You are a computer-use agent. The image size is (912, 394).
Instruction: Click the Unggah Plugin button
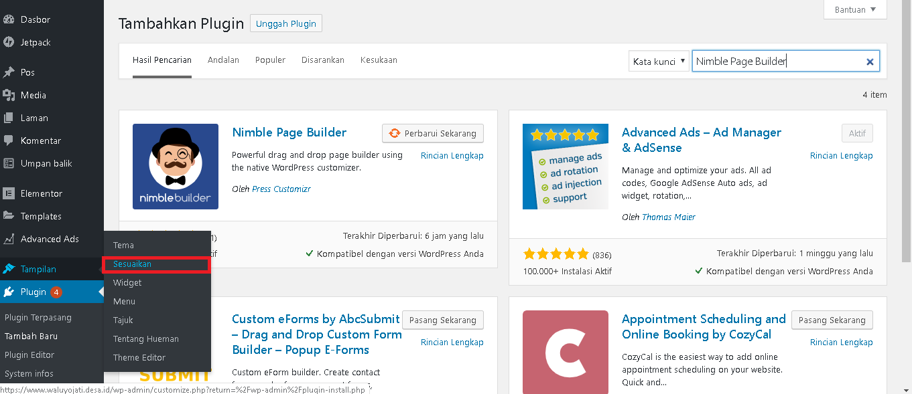coord(286,23)
